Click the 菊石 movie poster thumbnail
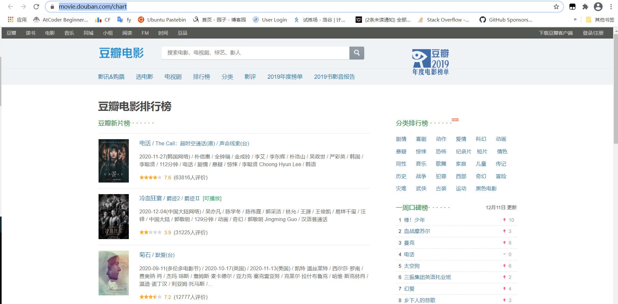 coord(114,273)
